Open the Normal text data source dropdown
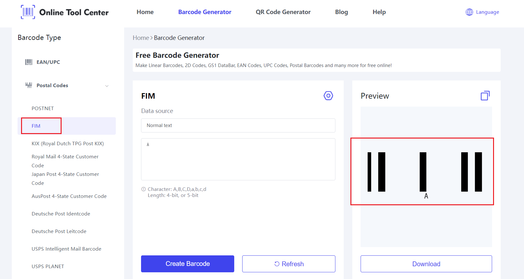The image size is (524, 279). (238, 125)
